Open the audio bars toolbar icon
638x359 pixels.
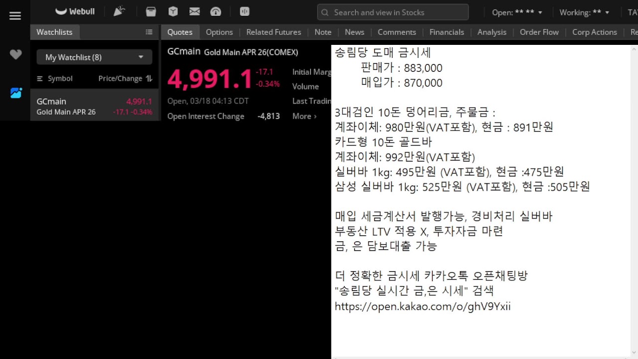245,11
